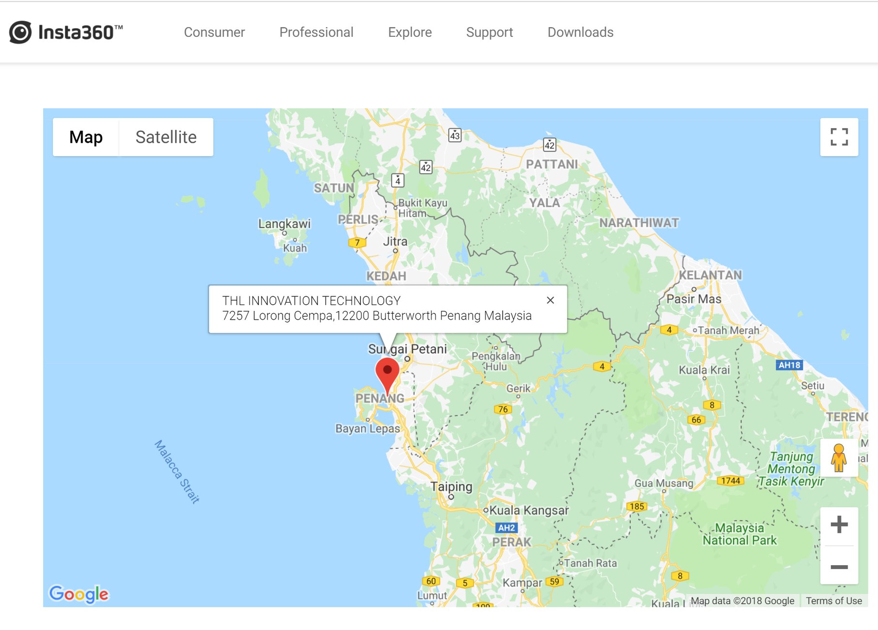
Task: Click the red location marker pin
Action: click(387, 376)
